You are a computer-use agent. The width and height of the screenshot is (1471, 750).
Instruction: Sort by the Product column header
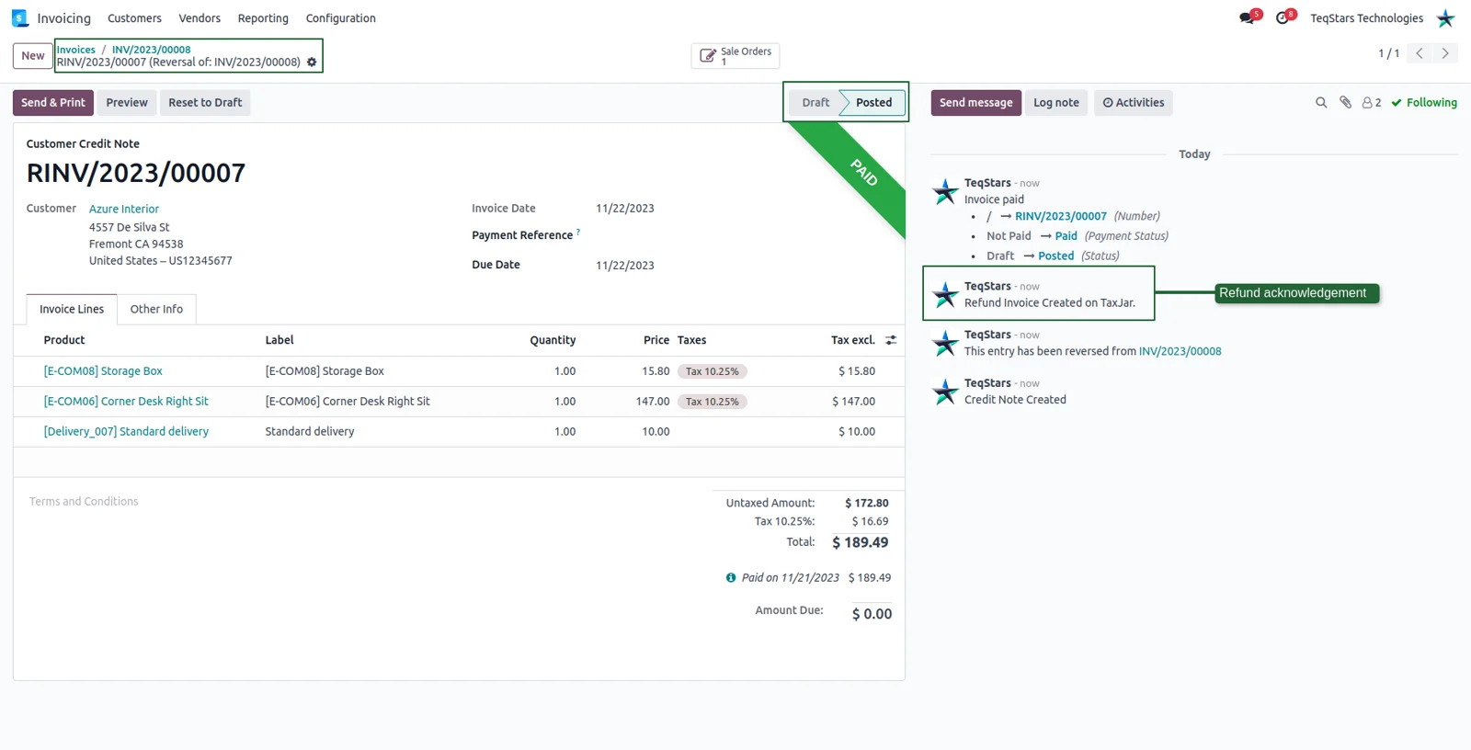pyautogui.click(x=64, y=340)
